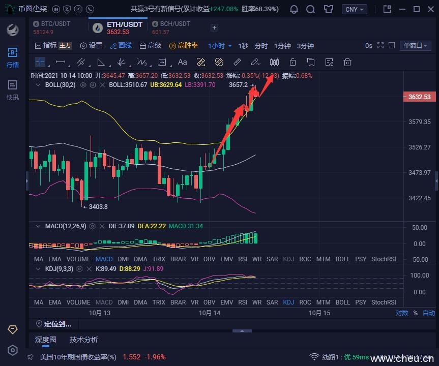Viewport: 439px width, 366px height.
Task: Hide the BOLL indicator with eye icon
Action: click(83, 85)
